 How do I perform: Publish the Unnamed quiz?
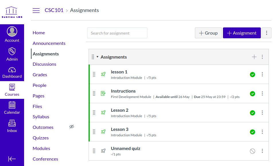(x=252, y=151)
